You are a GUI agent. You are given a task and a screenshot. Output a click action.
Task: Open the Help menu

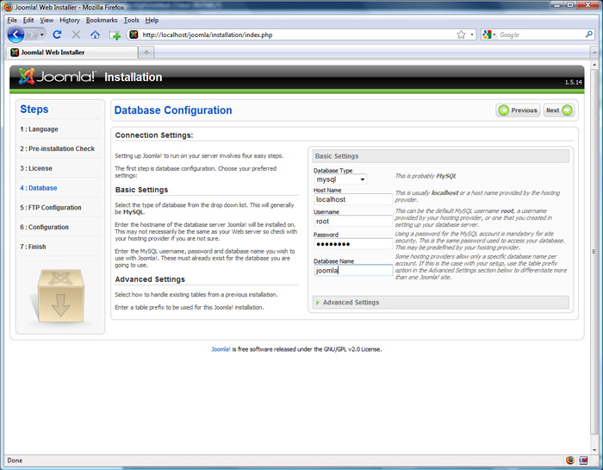[152, 20]
